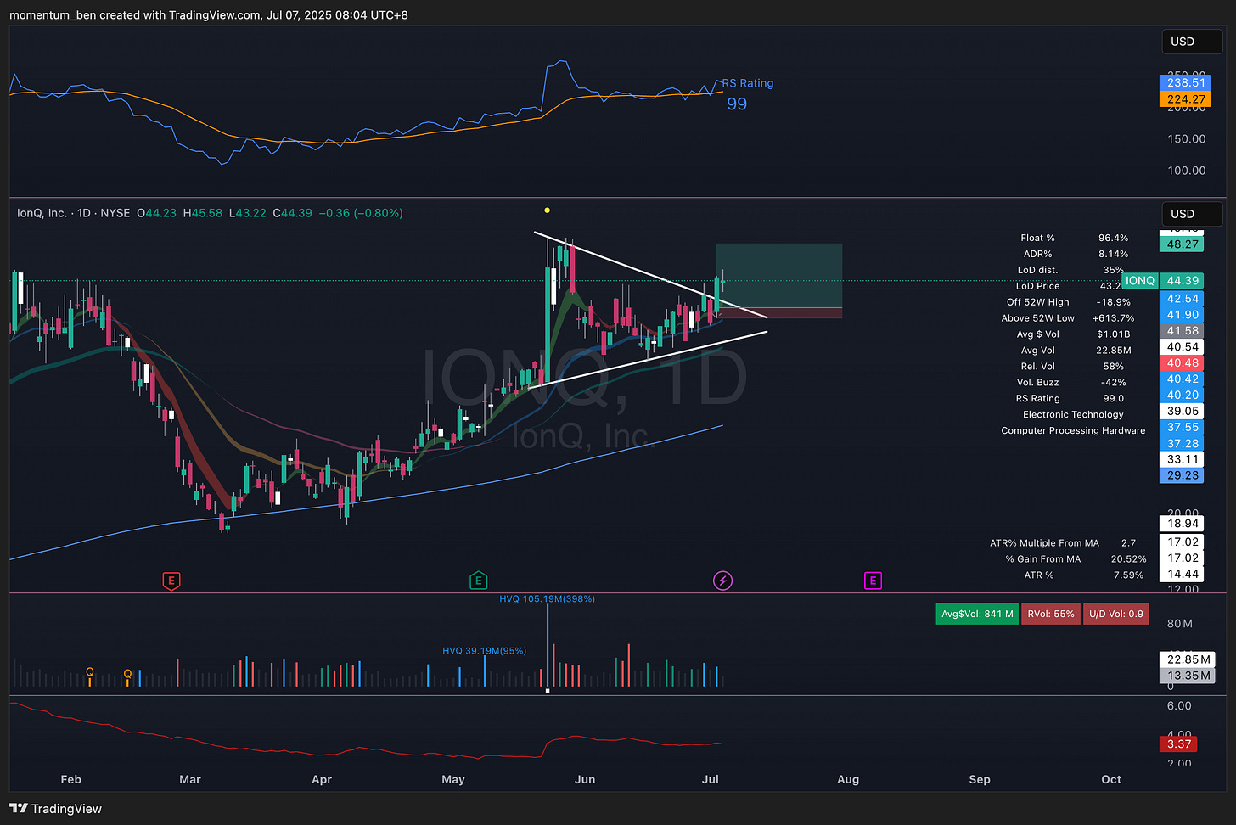
Task: Select the 224.27 orange RS axis label
Action: tap(1185, 99)
